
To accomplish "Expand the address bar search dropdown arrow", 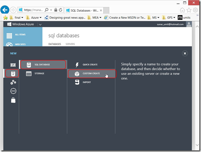I will click(51, 10).
